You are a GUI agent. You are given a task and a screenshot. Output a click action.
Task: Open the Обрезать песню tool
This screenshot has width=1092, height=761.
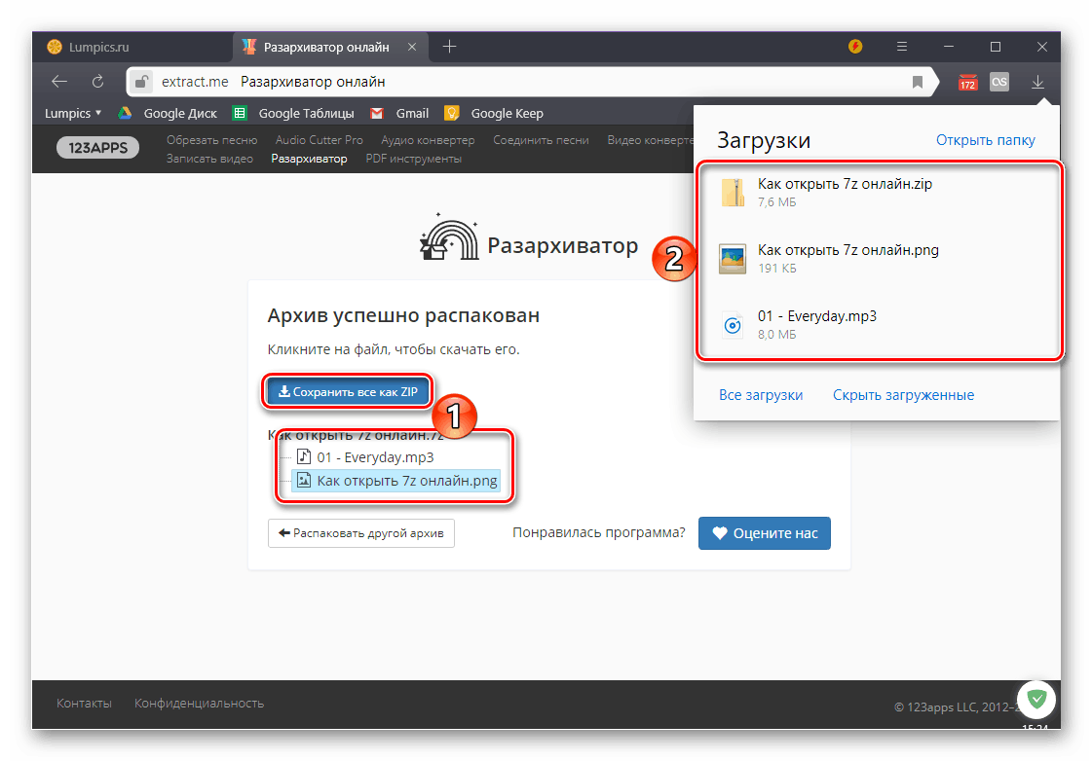click(x=211, y=140)
